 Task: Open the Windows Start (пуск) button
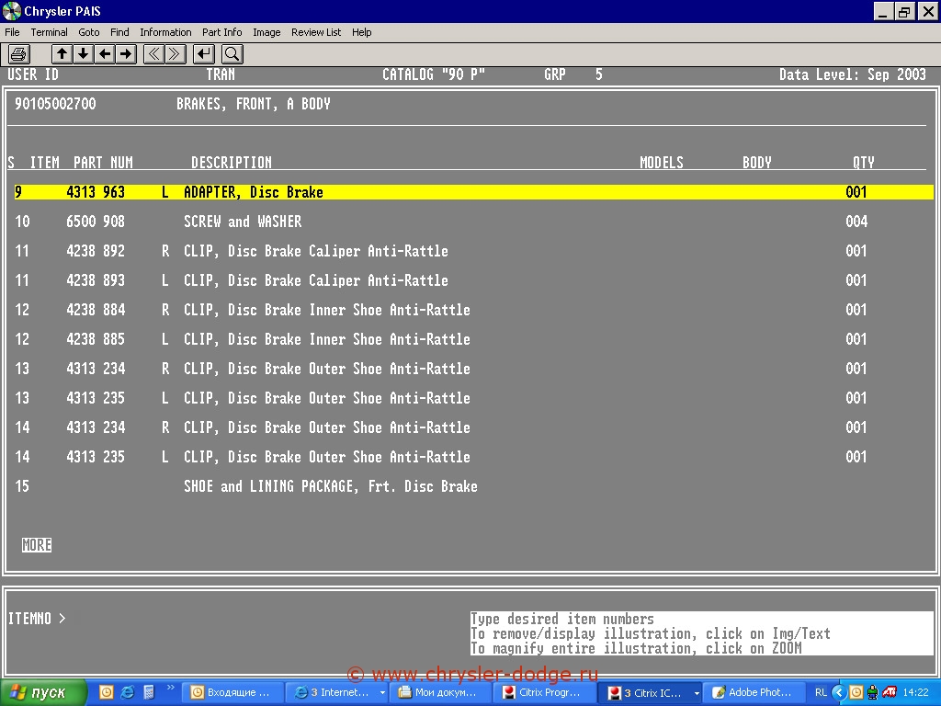44,692
